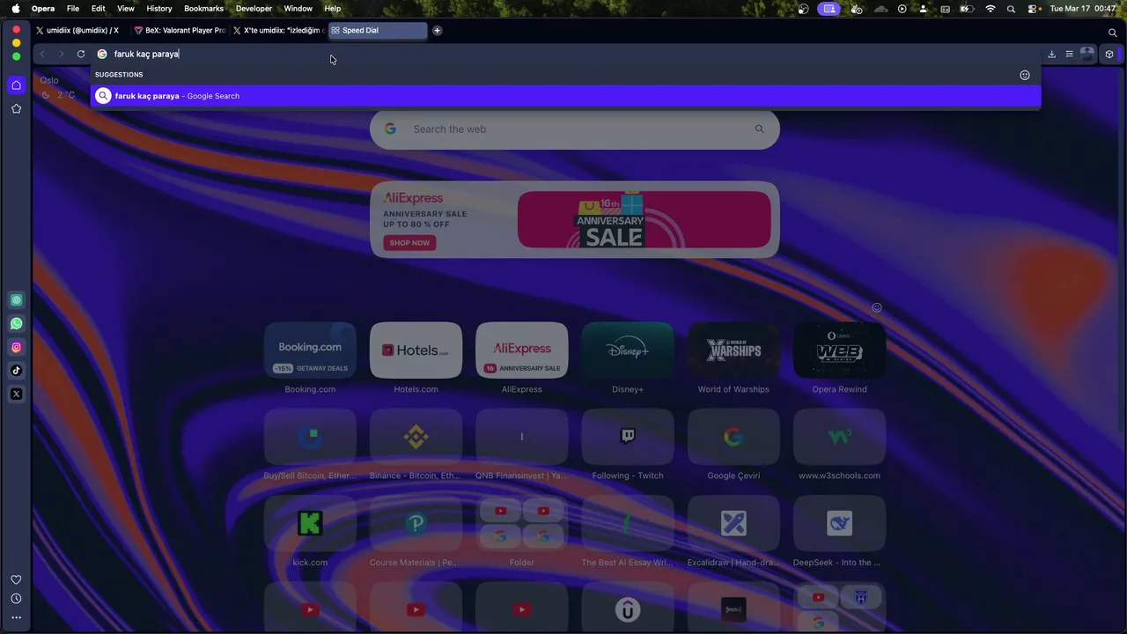Reload the page with the refresh icon
The width and height of the screenshot is (1127, 634).
[81, 54]
